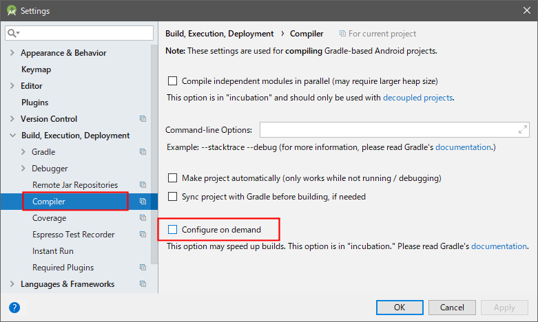Toggle Configure on demand checkbox

[173, 229]
